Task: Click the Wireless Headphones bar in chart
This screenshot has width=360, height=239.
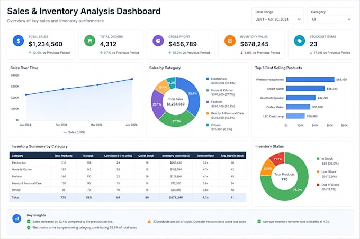Action: tap(310, 79)
